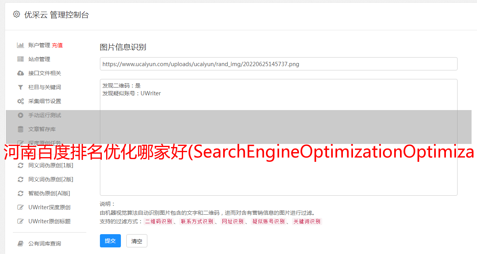Click the 关键词识别 tag

click(307, 221)
